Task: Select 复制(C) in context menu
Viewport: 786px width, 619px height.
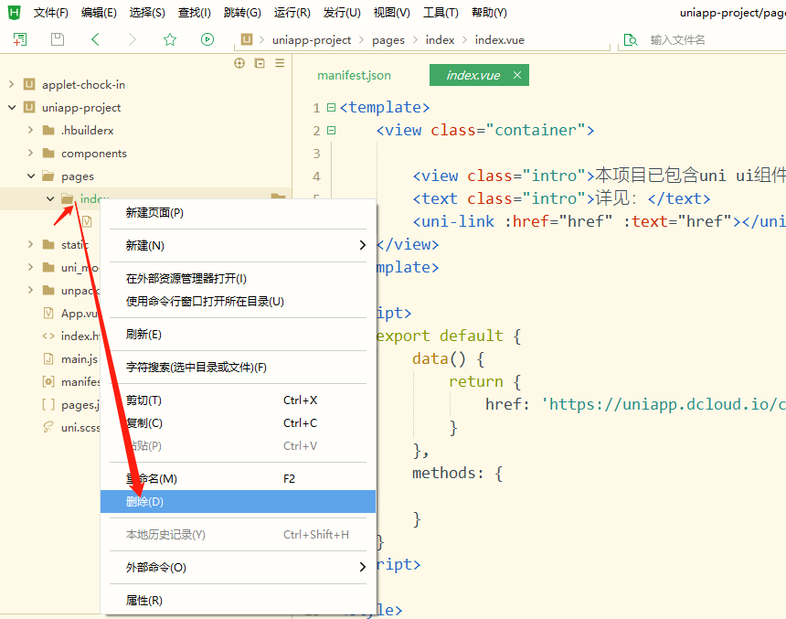Action: (x=238, y=422)
